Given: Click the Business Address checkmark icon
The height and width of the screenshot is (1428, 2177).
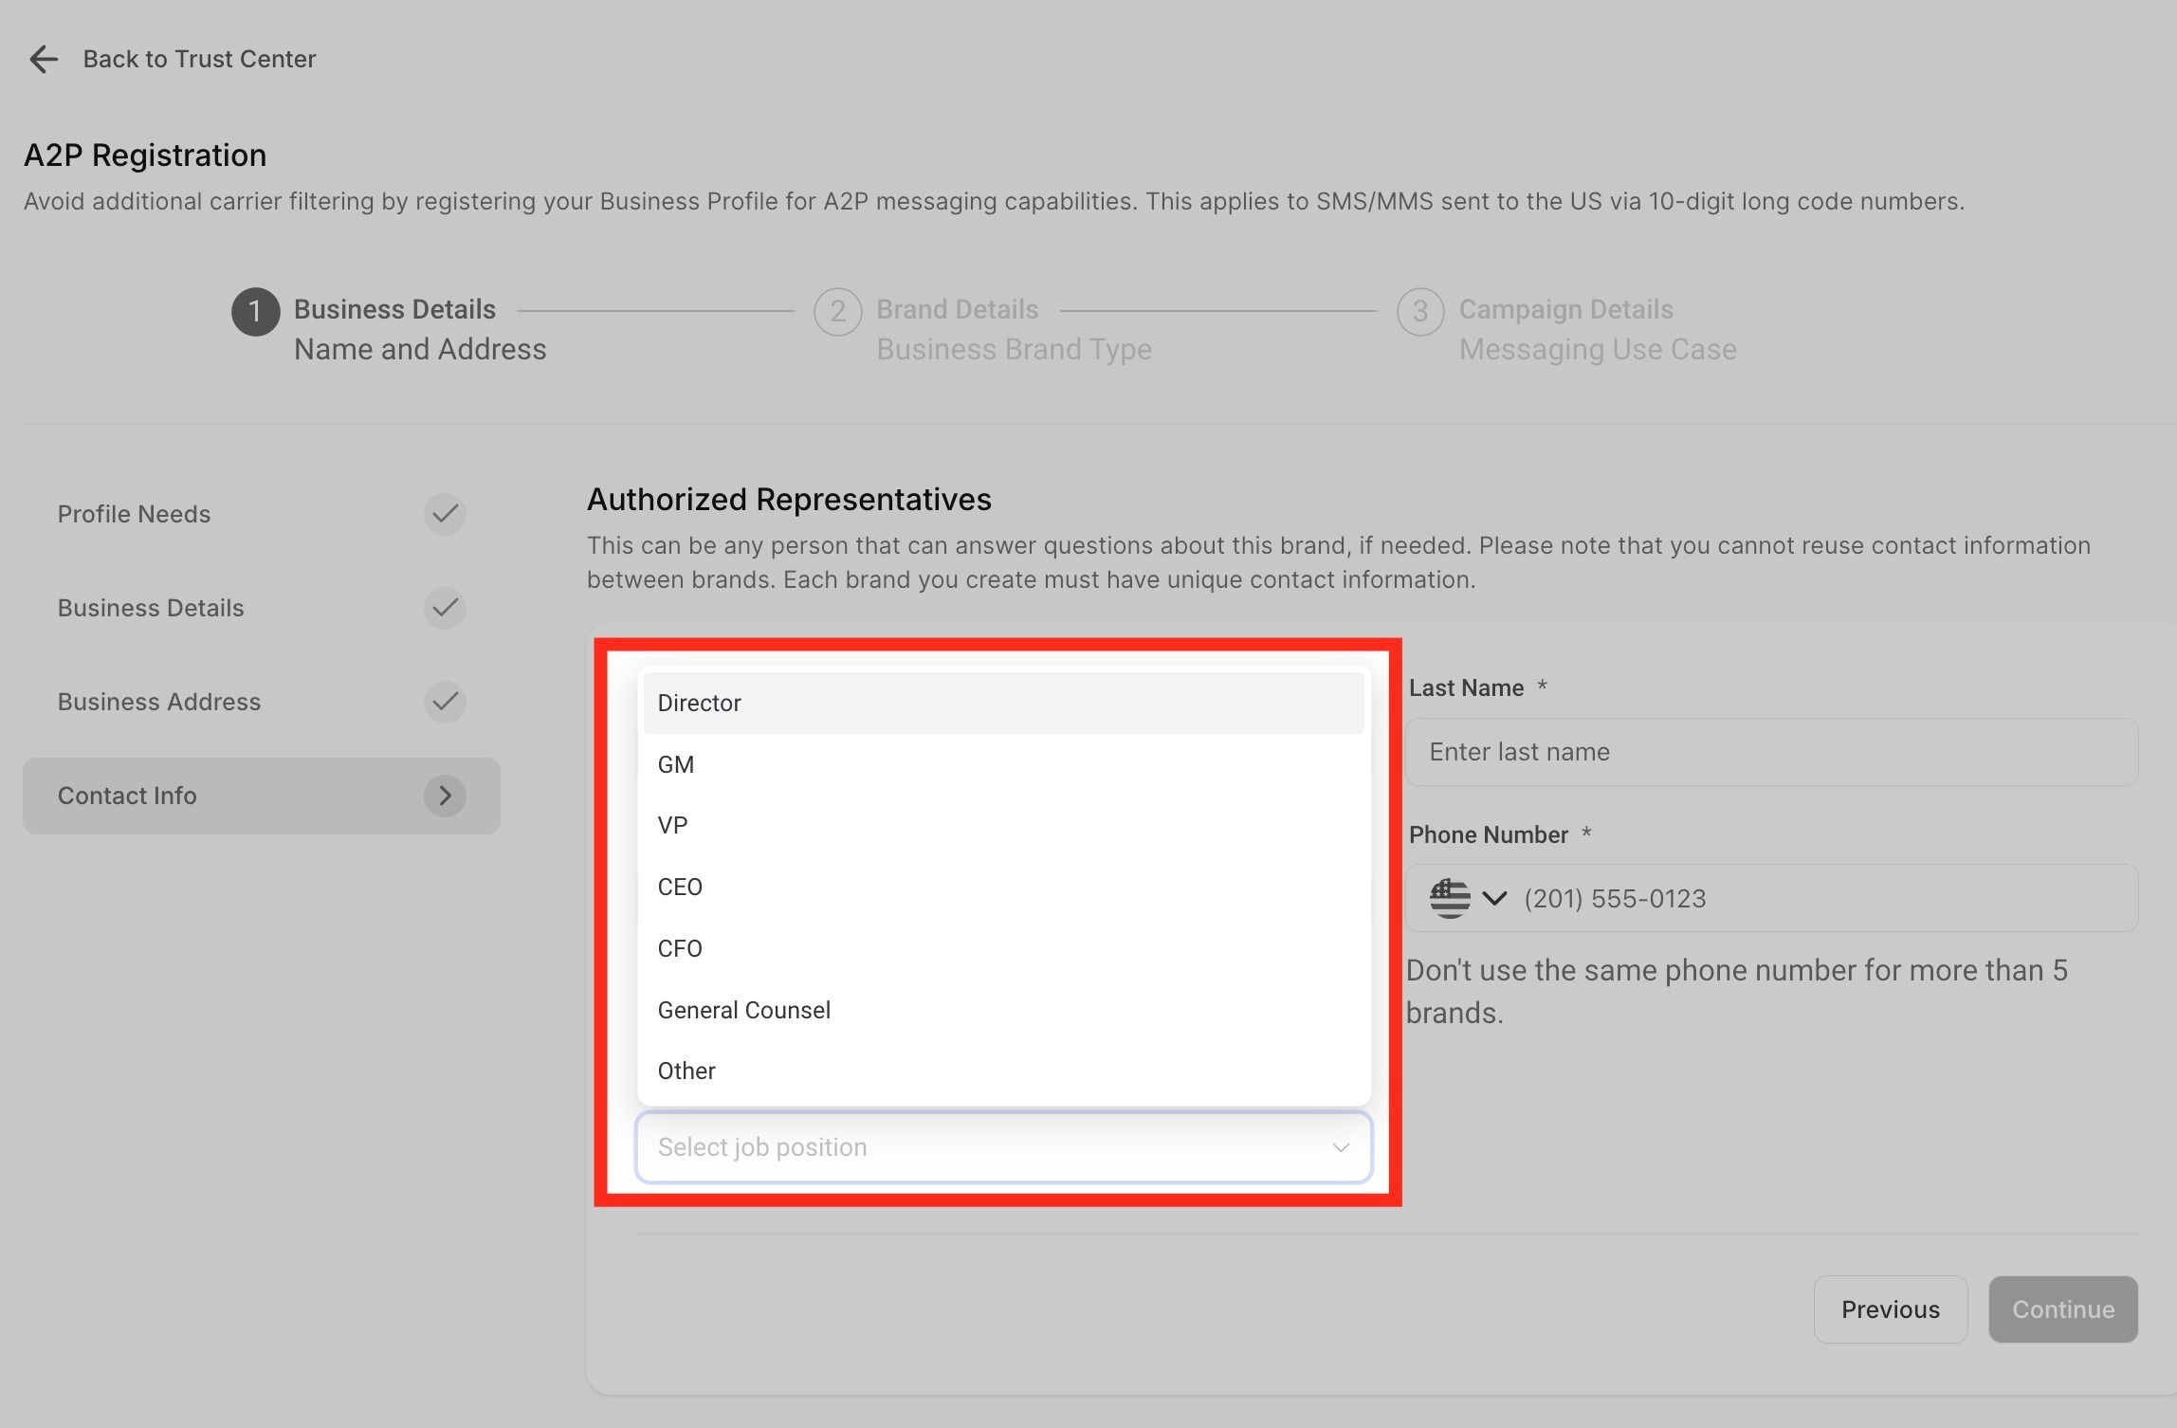Looking at the screenshot, I should (x=445, y=702).
